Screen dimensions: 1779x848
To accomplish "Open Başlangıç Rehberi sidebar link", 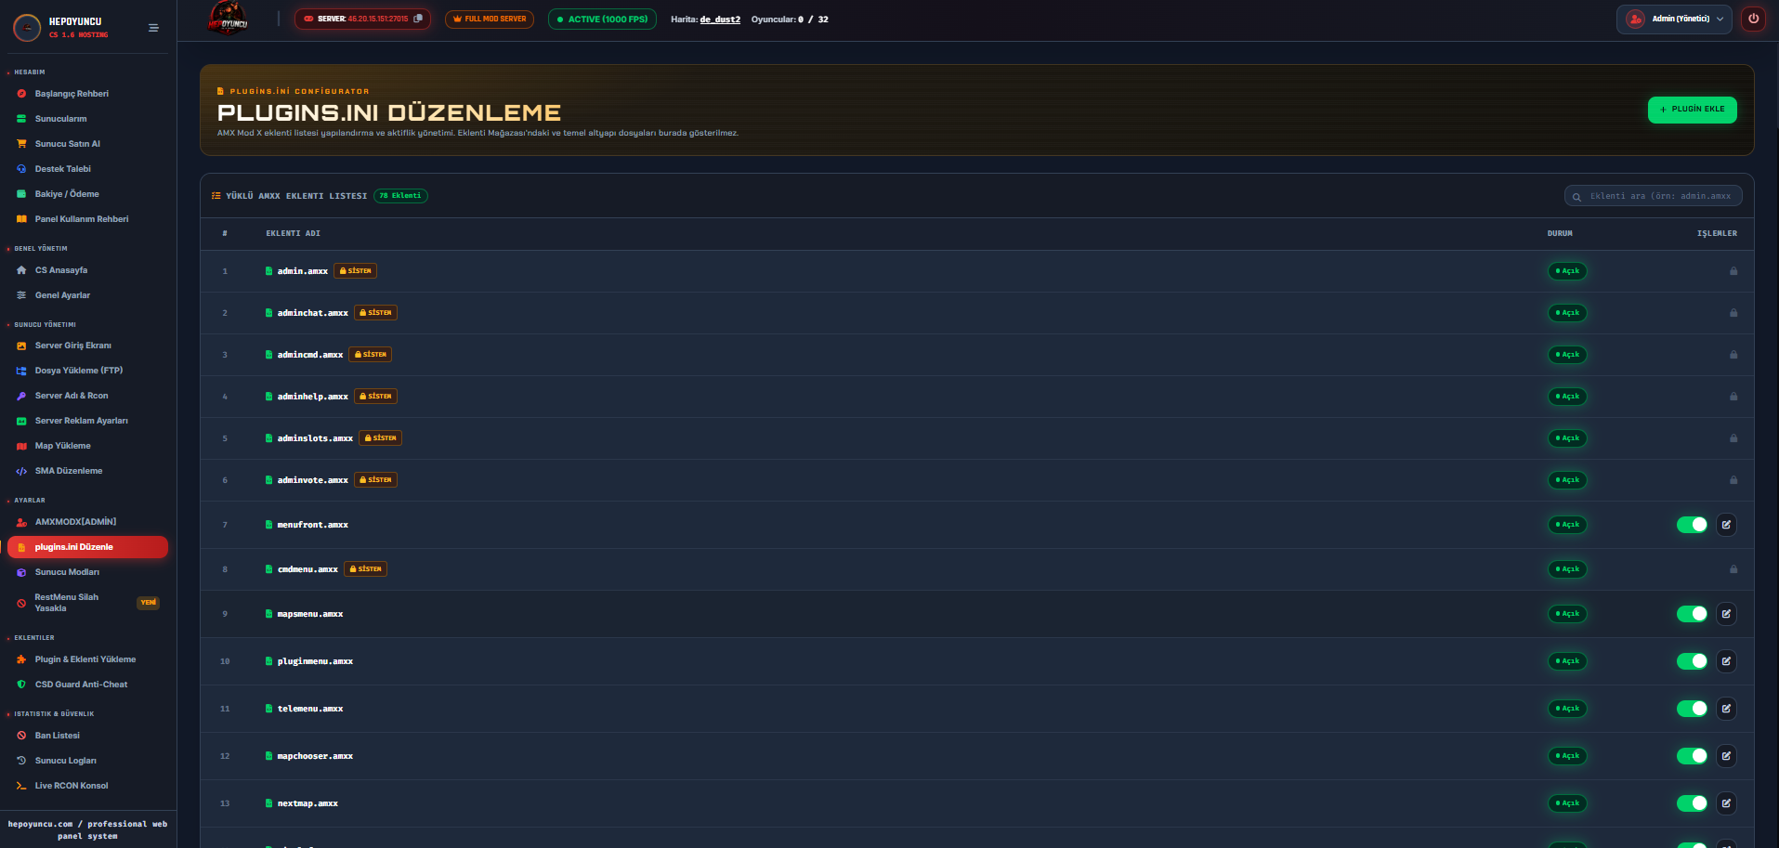I will 87,94.
